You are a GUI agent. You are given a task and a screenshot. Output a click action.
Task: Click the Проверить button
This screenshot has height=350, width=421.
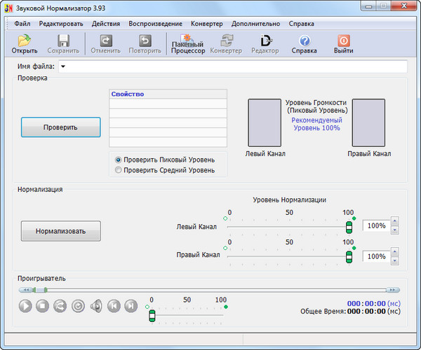(x=60, y=127)
